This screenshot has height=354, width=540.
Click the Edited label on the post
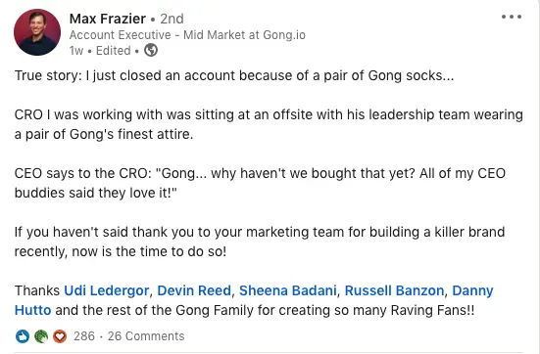[114, 51]
